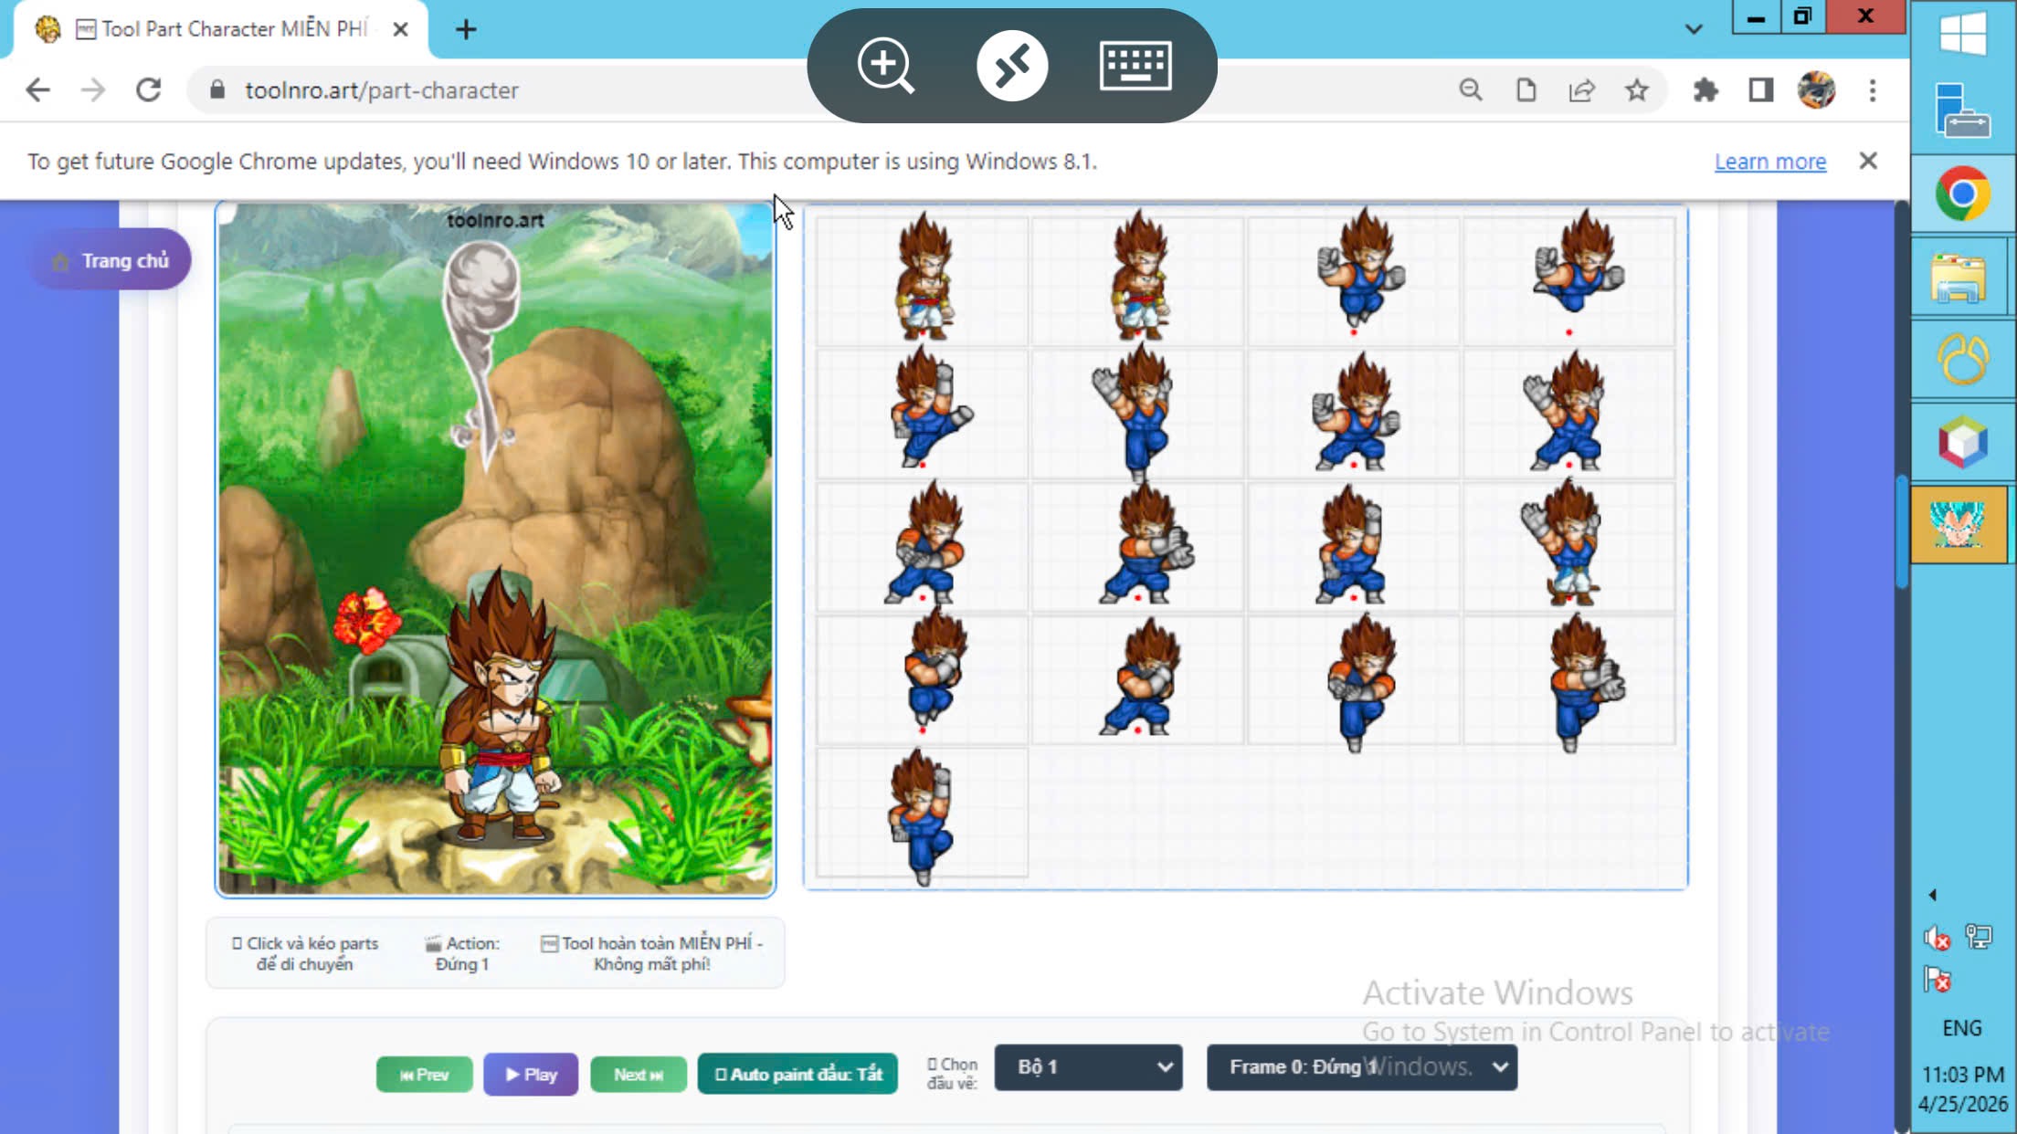Toggle Auto paint đầu setting
Image resolution: width=2017 pixels, height=1134 pixels.
coord(797,1074)
